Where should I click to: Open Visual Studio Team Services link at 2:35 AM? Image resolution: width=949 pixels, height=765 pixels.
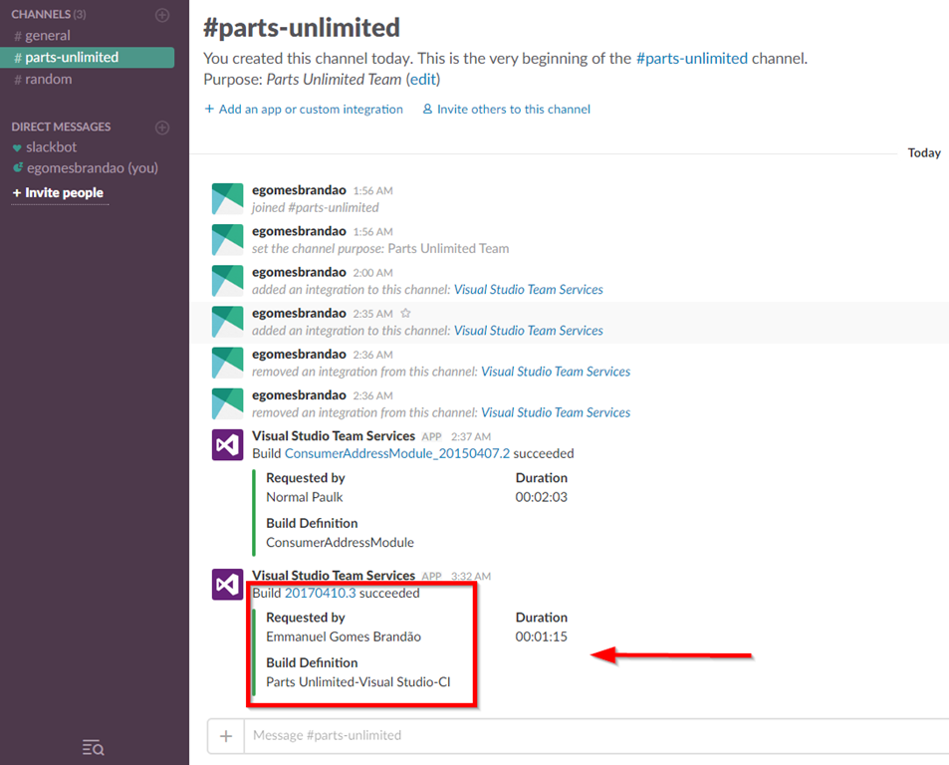pyautogui.click(x=529, y=331)
